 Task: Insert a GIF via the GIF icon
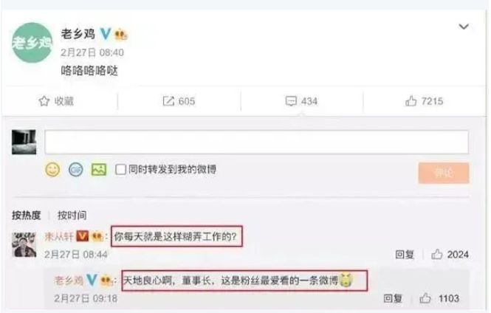(75, 170)
